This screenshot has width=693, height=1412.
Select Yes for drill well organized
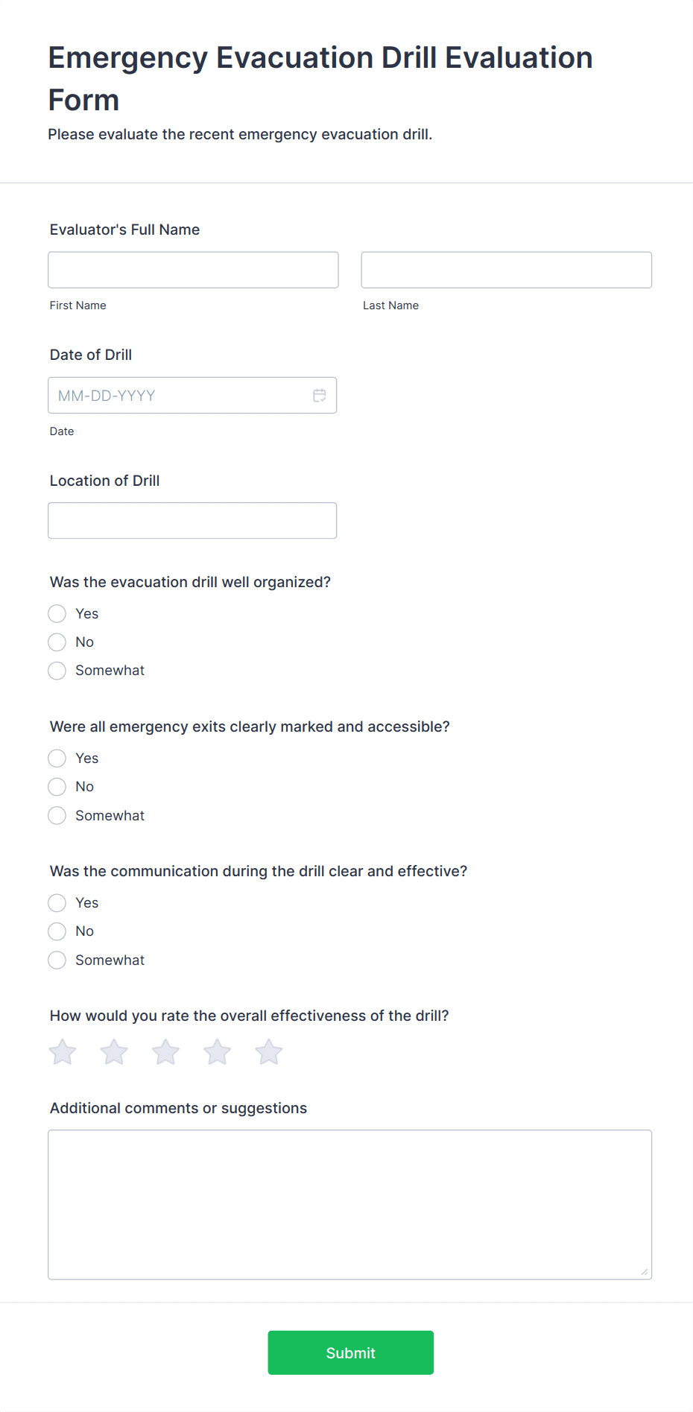pyautogui.click(x=57, y=613)
